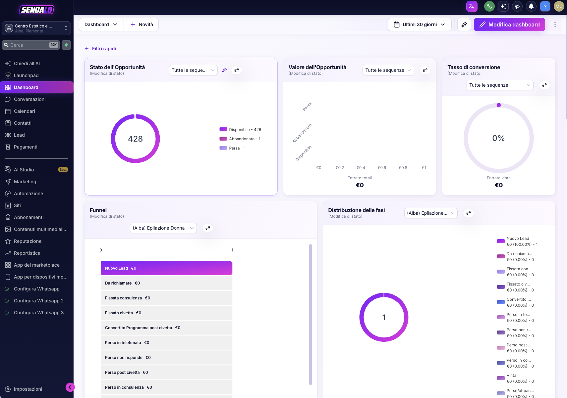567x398 pixels.
Task: Open the Ultimi 30 giorni date range dropdown
Action: pos(420,24)
